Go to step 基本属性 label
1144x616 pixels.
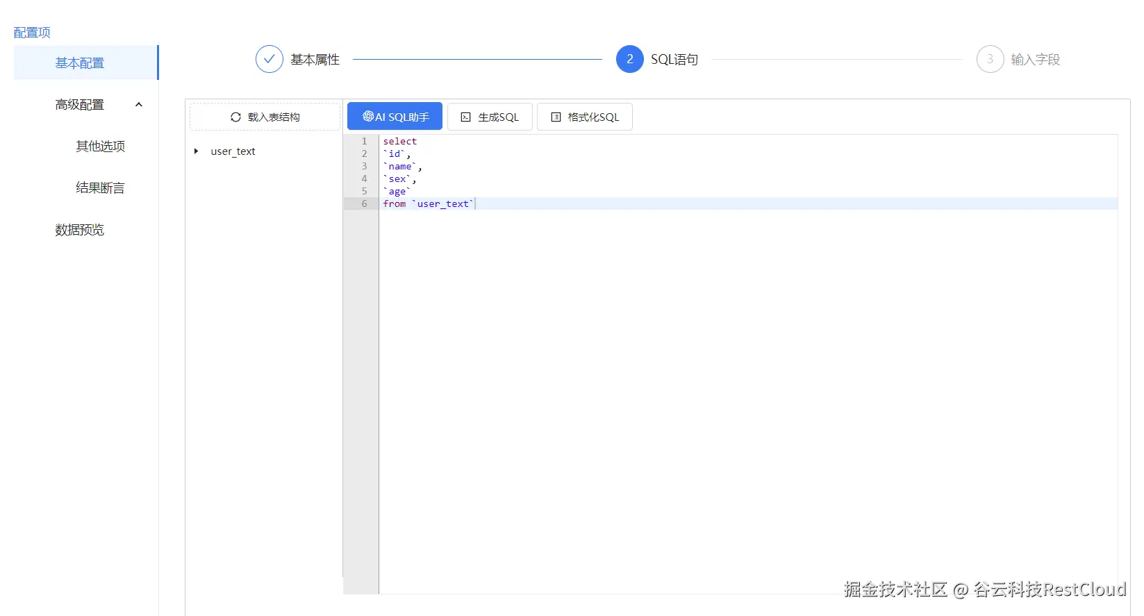(x=315, y=60)
